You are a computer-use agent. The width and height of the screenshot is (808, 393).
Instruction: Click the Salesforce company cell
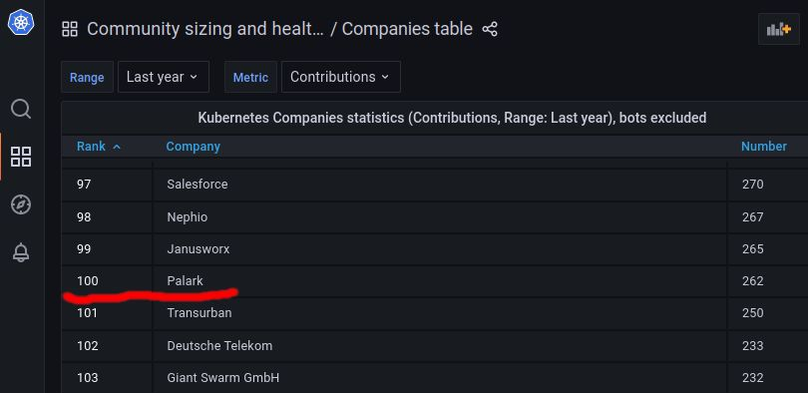pos(440,185)
